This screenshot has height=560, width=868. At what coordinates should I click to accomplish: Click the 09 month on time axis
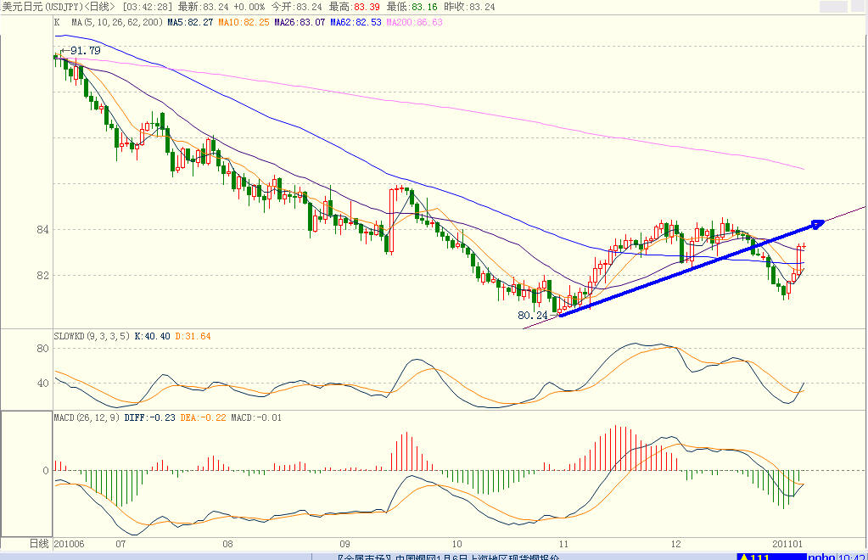(x=344, y=543)
